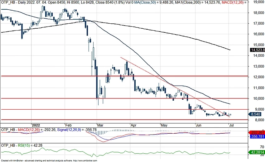Image resolution: width=265 pixels, height=162 pixels.
Task: Select the Signal(12,26,9) = -356.78 pane label
Action: pos(77,130)
